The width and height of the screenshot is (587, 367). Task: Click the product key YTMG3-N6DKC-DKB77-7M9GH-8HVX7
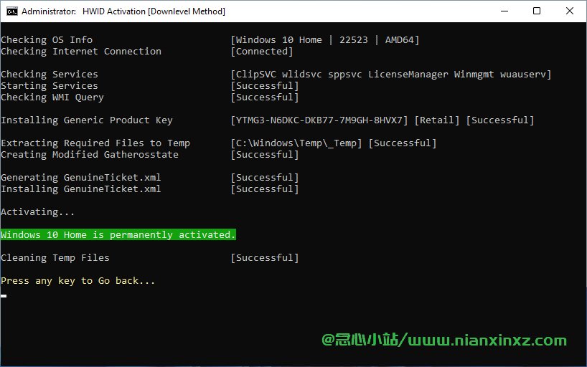[319, 120]
